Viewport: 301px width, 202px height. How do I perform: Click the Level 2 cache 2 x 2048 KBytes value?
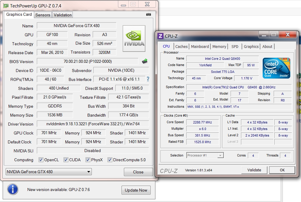[257, 135]
